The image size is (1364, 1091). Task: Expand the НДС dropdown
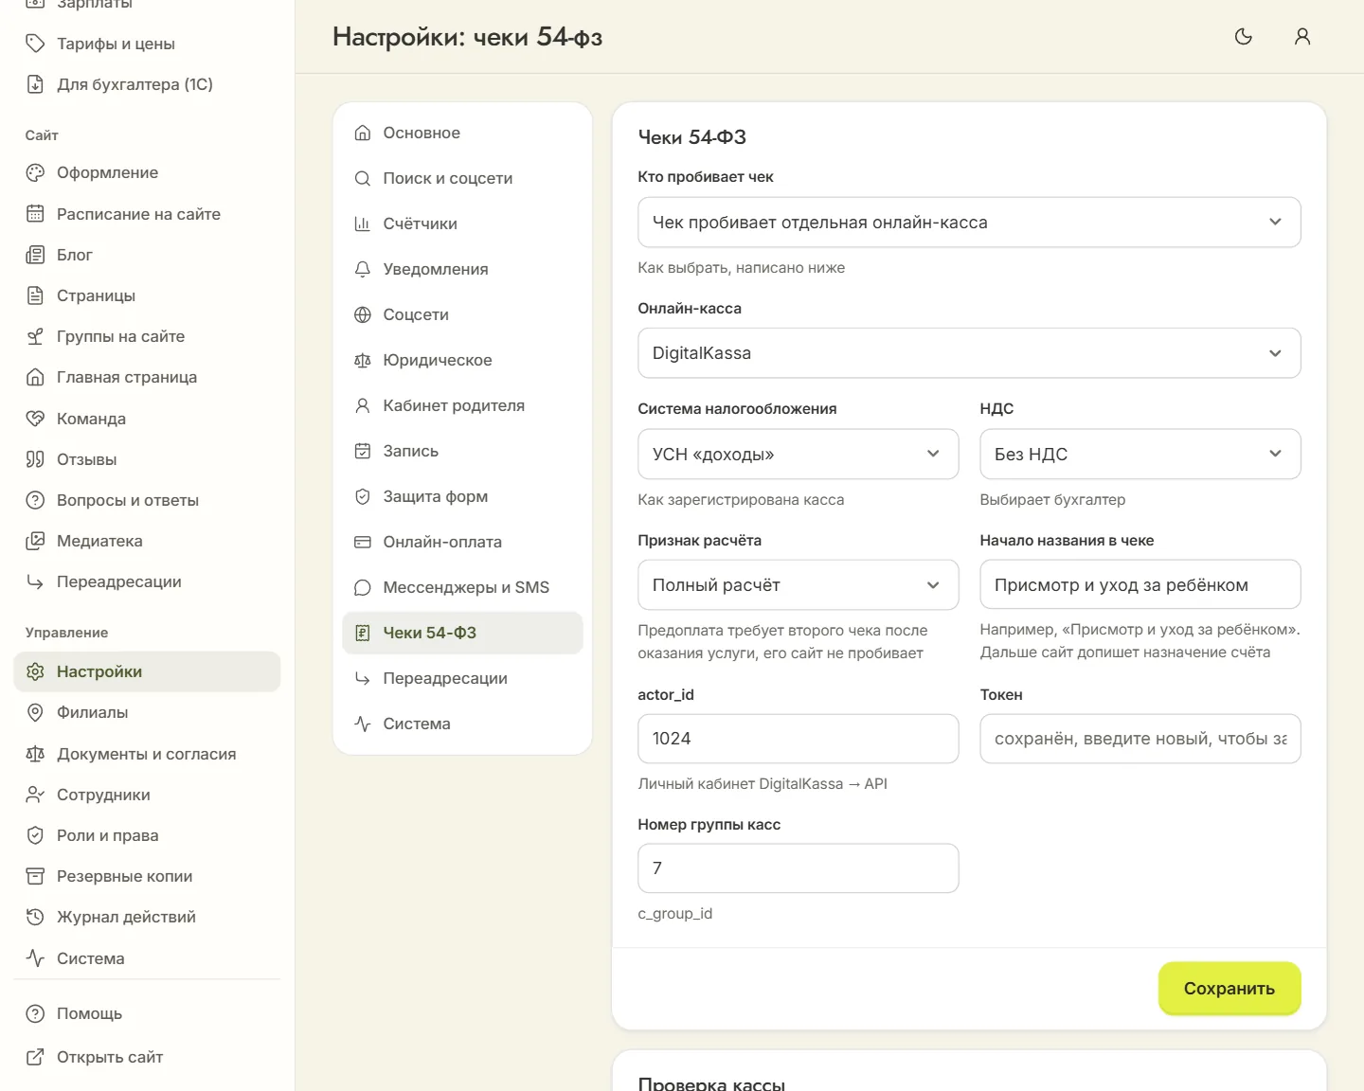1140,455
